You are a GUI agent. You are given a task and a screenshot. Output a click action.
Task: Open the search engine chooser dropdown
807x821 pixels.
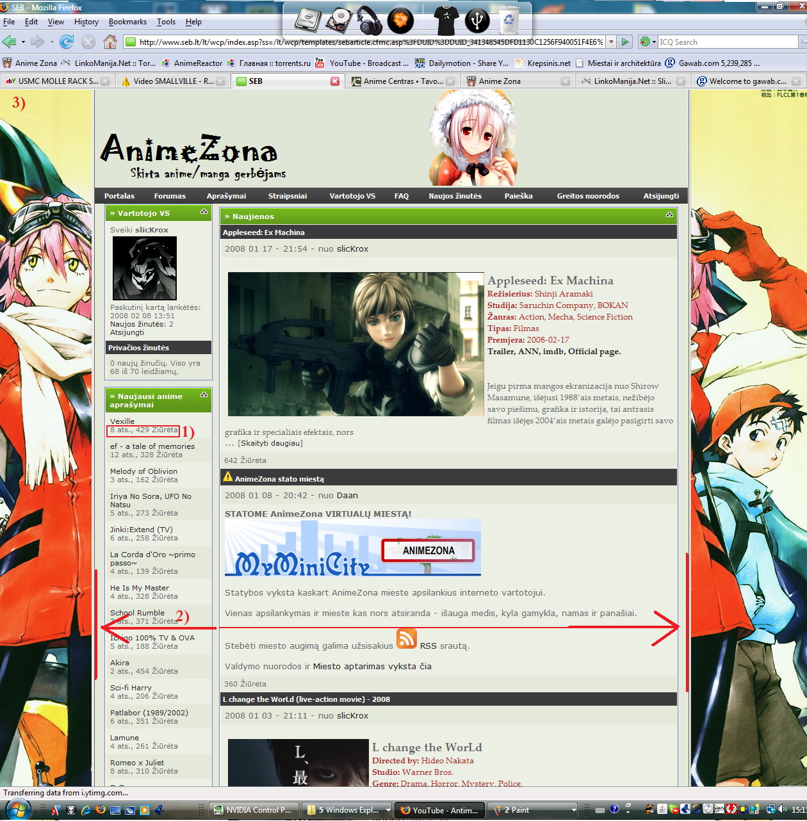tap(654, 42)
